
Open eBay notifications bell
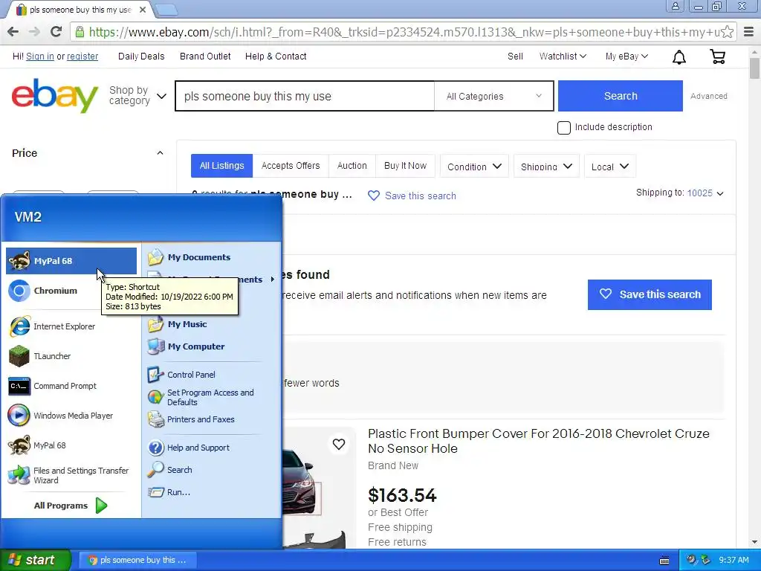(679, 57)
